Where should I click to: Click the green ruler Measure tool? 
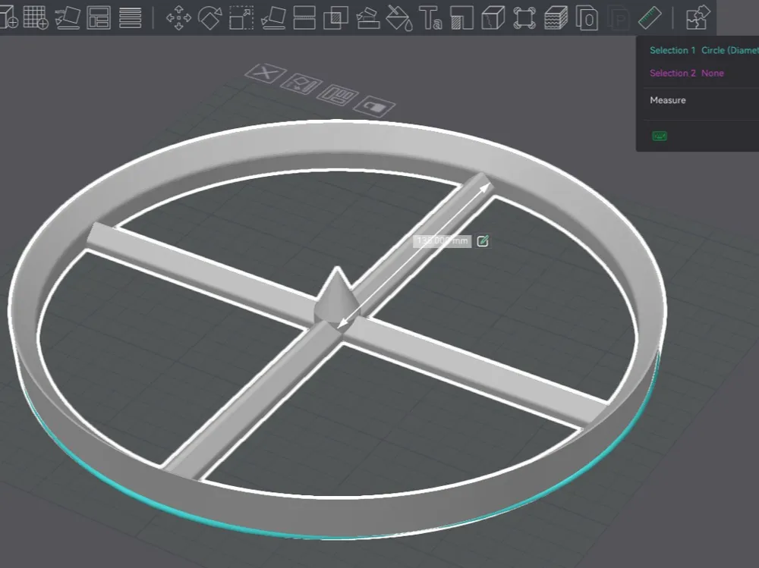pos(650,18)
